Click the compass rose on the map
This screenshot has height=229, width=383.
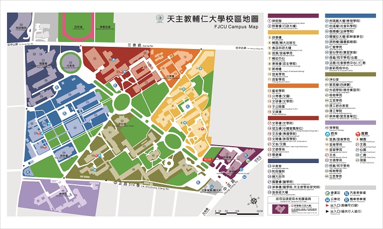(x=254, y=201)
